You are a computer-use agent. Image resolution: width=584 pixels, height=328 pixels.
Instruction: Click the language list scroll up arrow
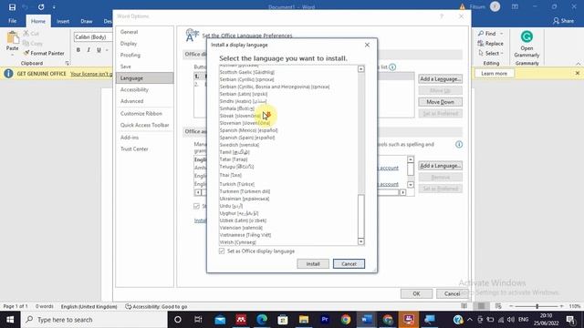click(x=361, y=69)
